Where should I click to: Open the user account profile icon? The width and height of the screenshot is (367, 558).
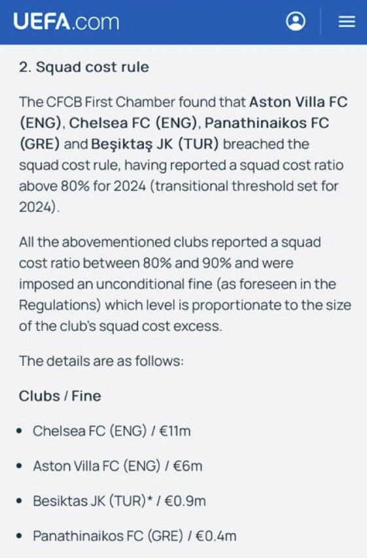296,22
